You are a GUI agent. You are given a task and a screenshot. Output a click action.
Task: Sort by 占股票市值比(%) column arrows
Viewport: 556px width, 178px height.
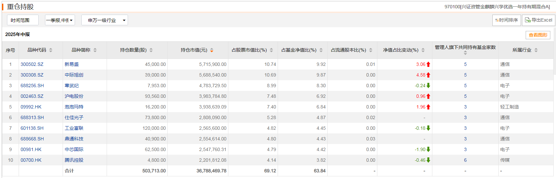coord(271,50)
